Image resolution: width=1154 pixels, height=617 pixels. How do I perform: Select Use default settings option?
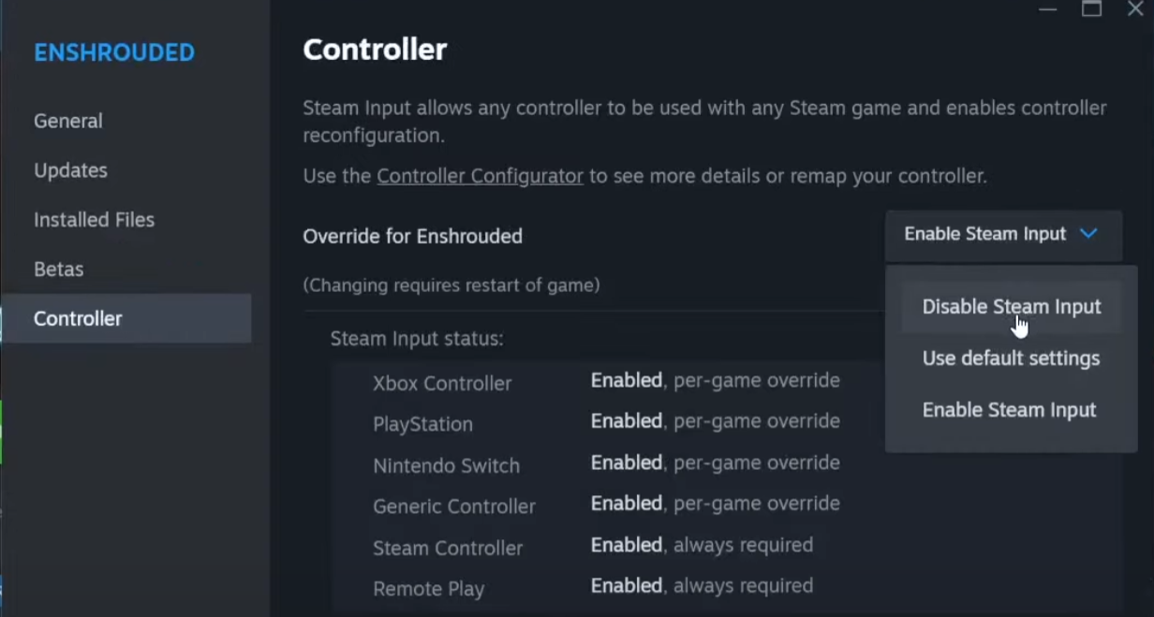(x=1011, y=359)
